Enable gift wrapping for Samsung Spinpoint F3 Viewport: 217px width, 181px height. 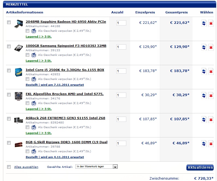pyautogui.click(x=27, y=55)
